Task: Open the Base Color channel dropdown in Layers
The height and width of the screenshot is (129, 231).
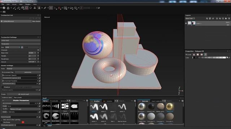Action: (190, 19)
